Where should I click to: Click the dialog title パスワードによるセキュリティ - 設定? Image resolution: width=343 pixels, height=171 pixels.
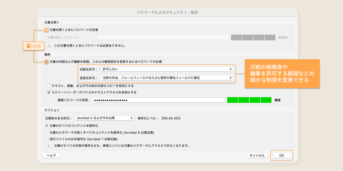[167, 12]
